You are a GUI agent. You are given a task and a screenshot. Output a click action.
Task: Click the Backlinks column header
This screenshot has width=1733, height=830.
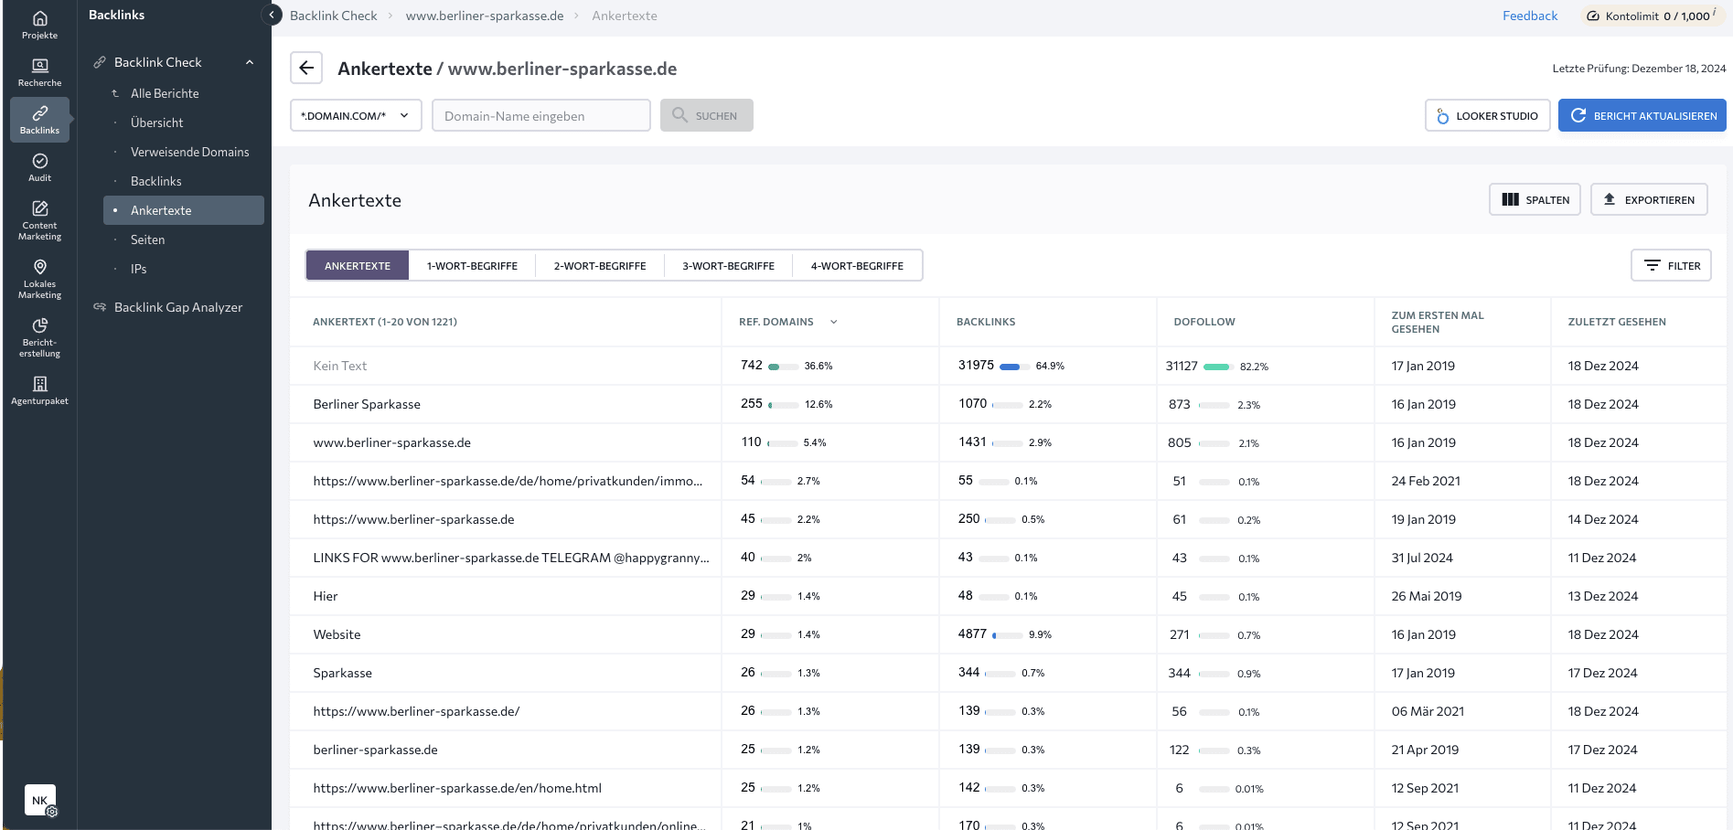click(x=986, y=322)
